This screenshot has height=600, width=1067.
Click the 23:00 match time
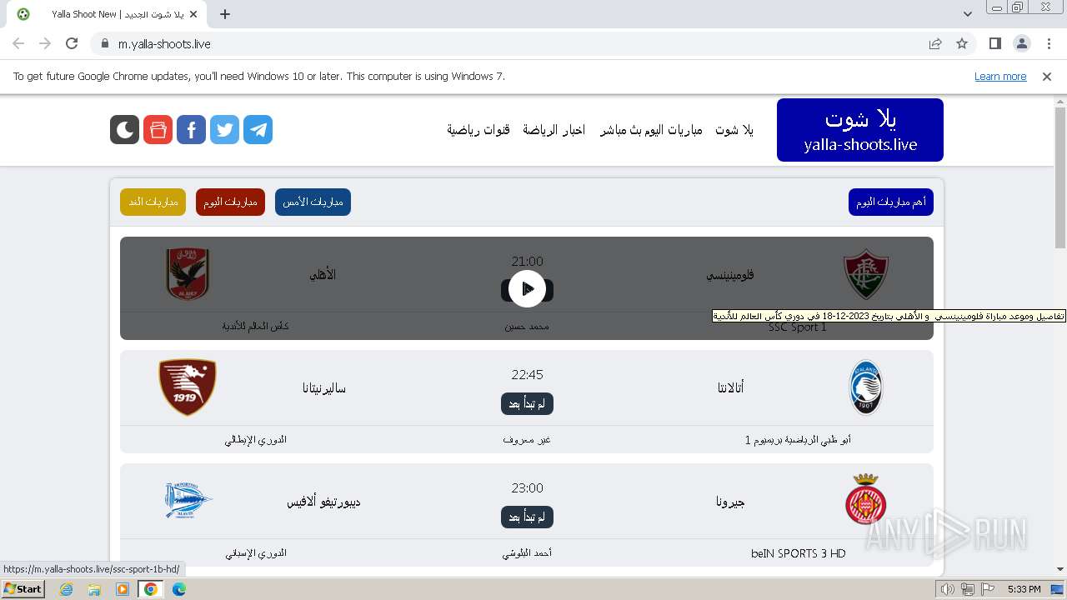click(x=527, y=488)
